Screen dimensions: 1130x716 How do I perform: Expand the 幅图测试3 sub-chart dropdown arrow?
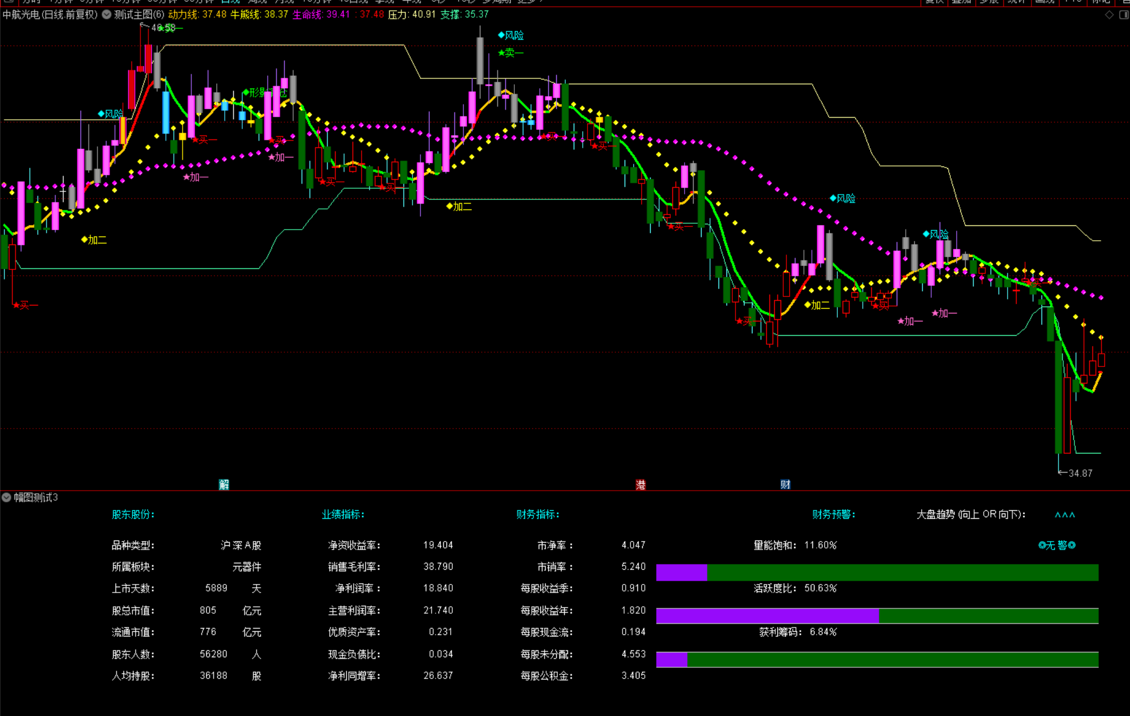(6, 497)
